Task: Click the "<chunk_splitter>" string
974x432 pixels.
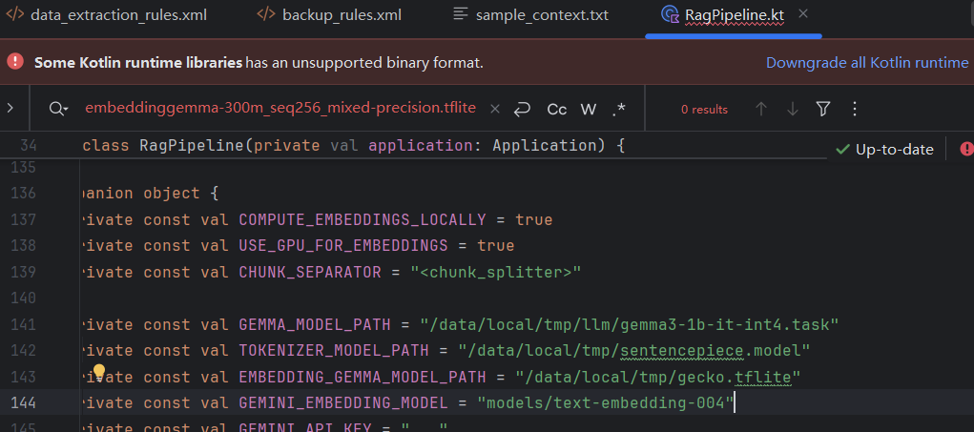Action: 496,272
